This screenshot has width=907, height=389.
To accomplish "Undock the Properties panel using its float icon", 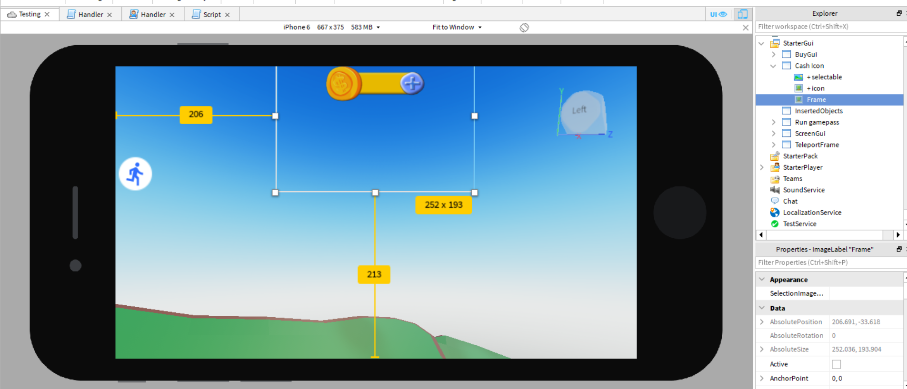I will (x=899, y=249).
